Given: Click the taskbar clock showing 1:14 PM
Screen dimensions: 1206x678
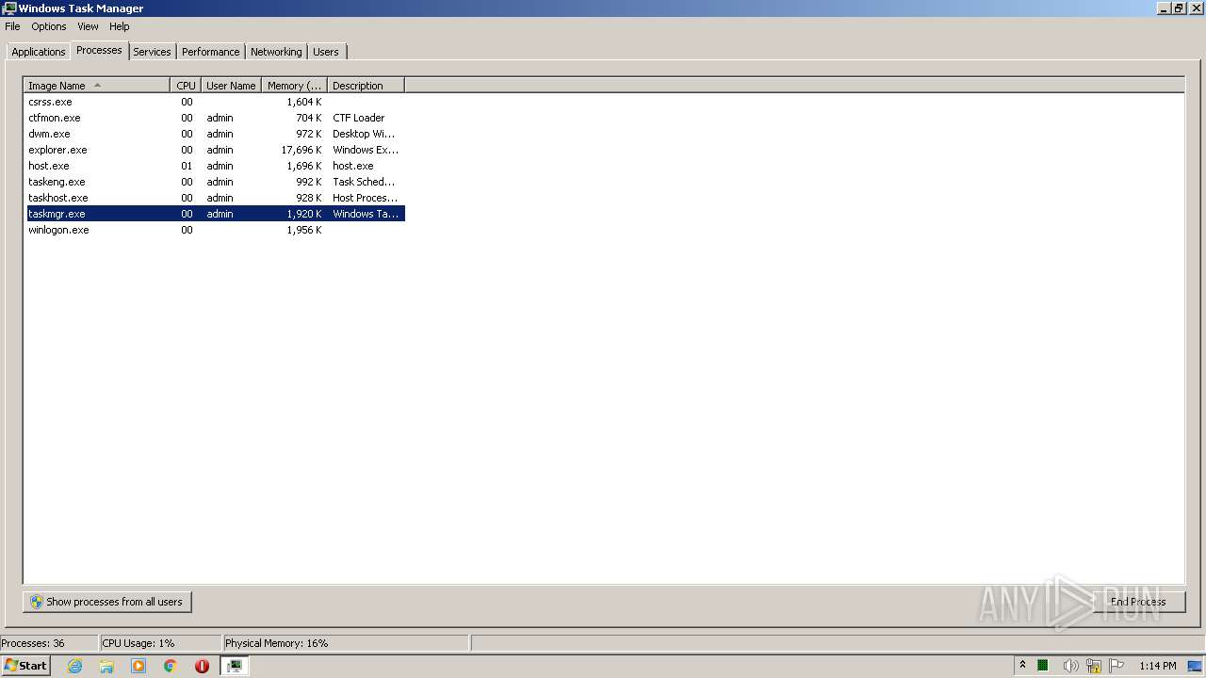Looking at the screenshot, I should [x=1158, y=666].
